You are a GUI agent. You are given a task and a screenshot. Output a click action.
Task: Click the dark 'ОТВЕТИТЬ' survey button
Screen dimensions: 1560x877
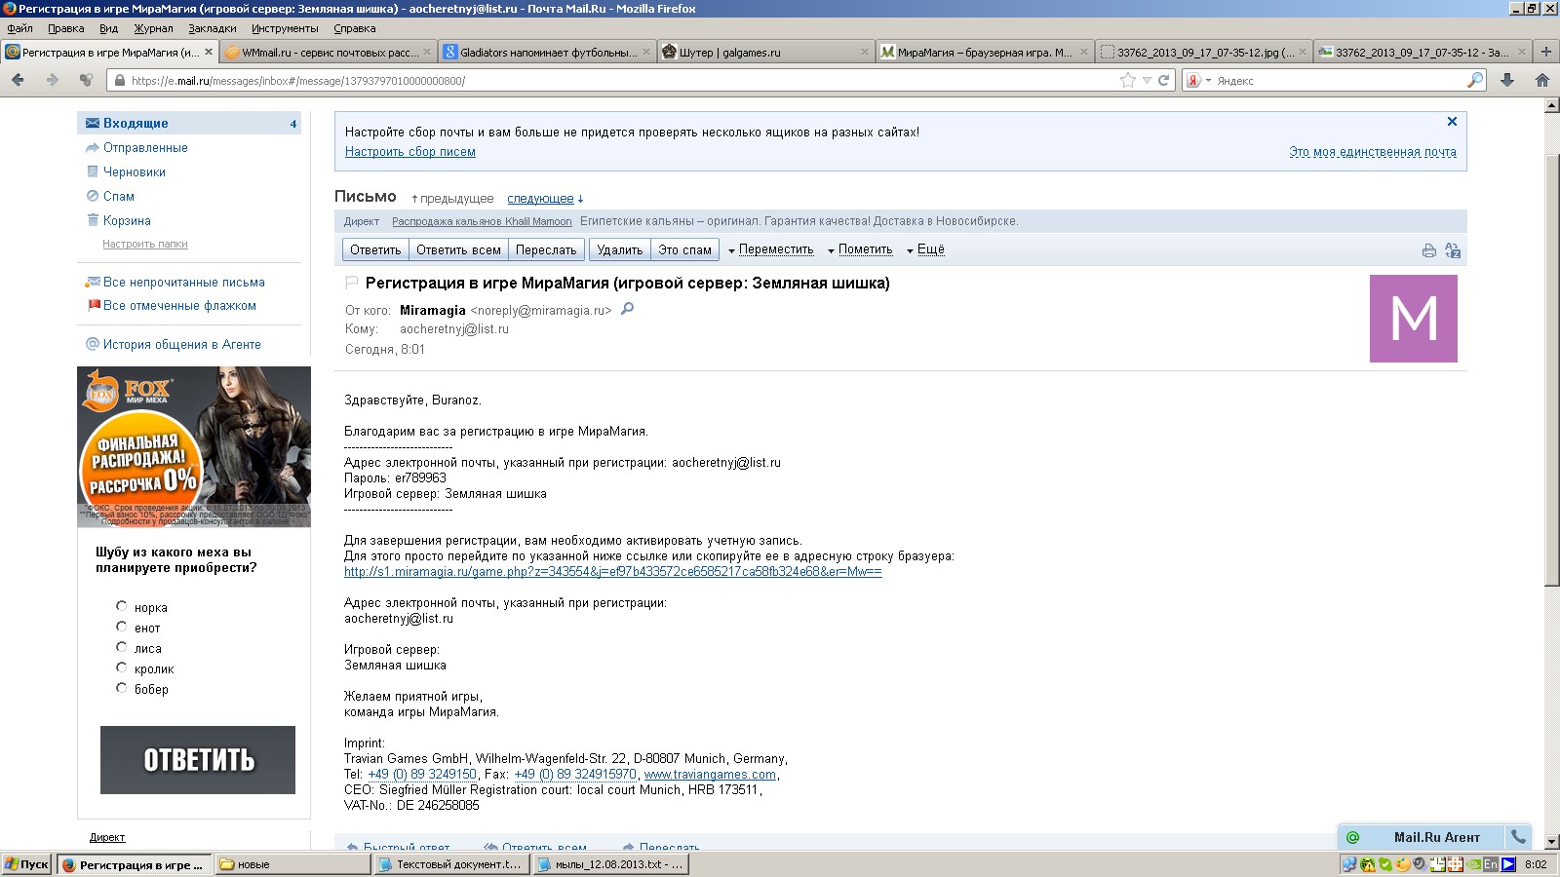point(198,760)
